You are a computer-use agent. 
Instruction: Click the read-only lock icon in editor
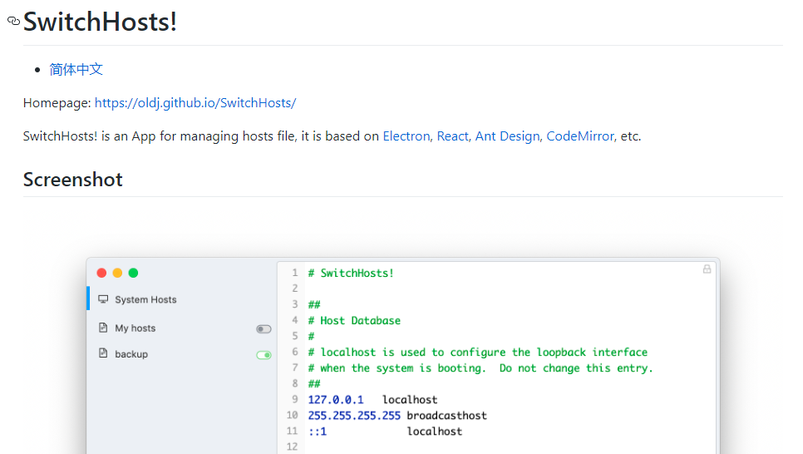(707, 269)
